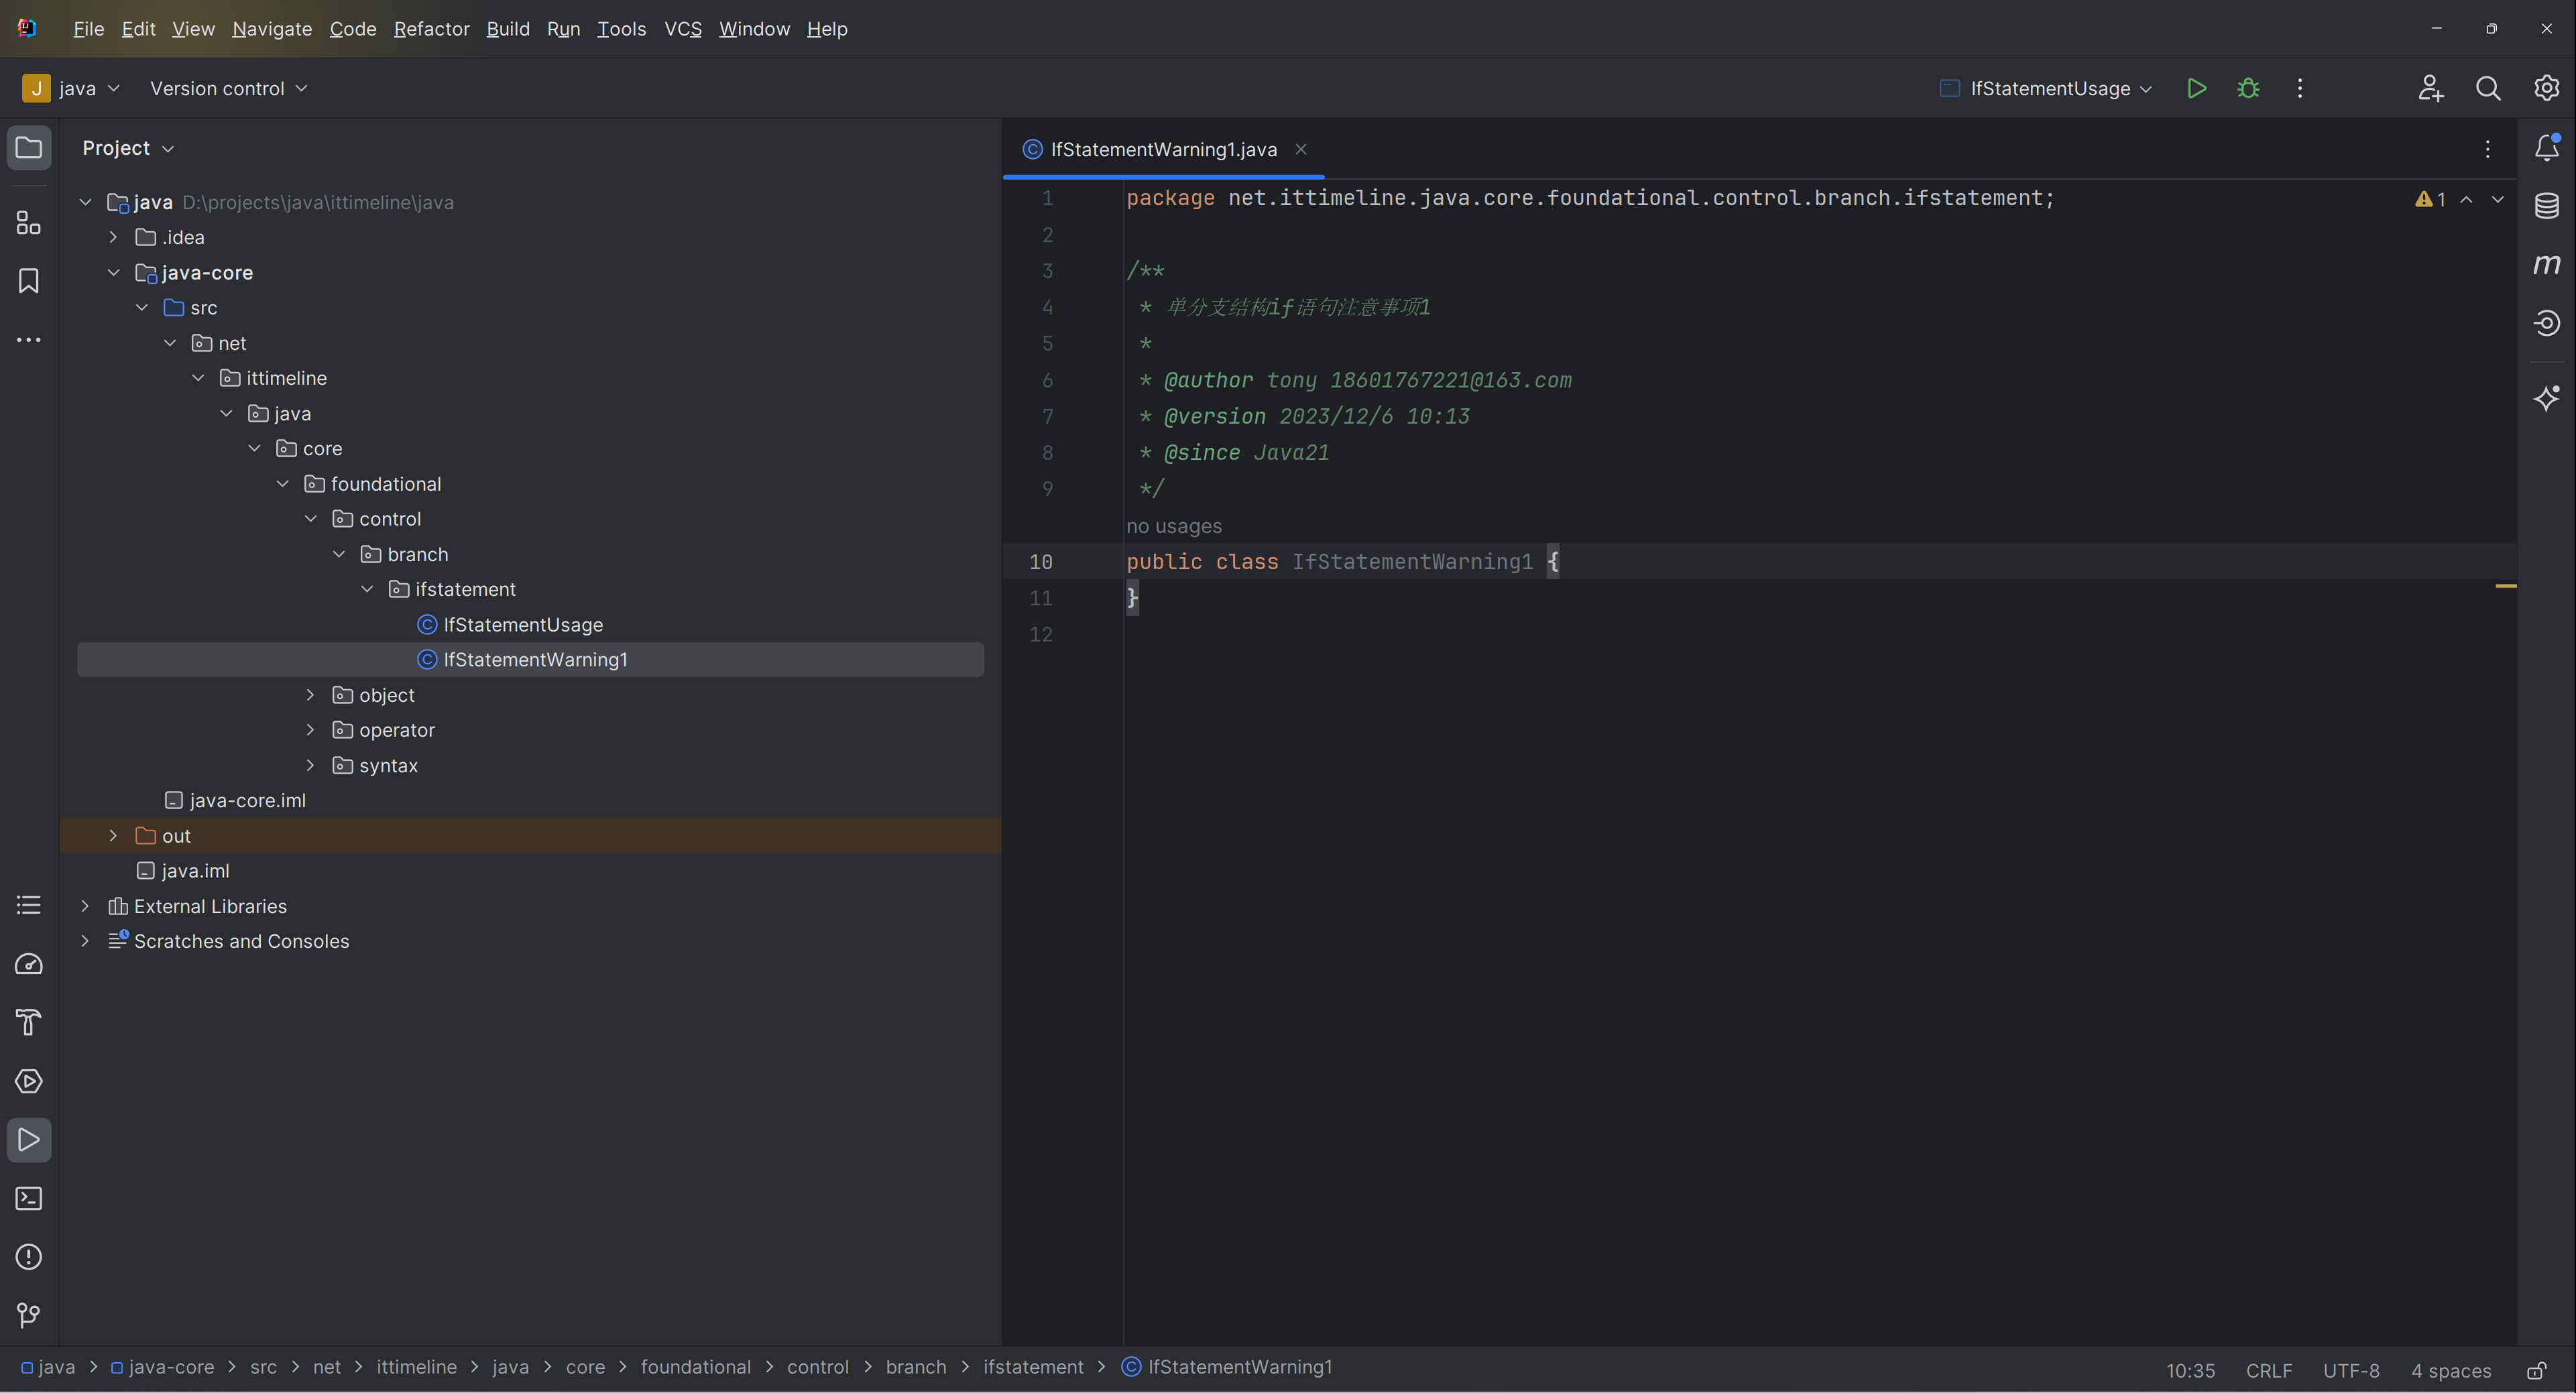Expand the object package
This screenshot has width=2576, height=1393.
(x=310, y=695)
